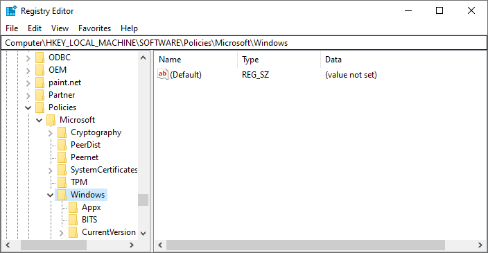
Task: Click the tree pane vertical scrollbar thumb
Action: pos(143,200)
